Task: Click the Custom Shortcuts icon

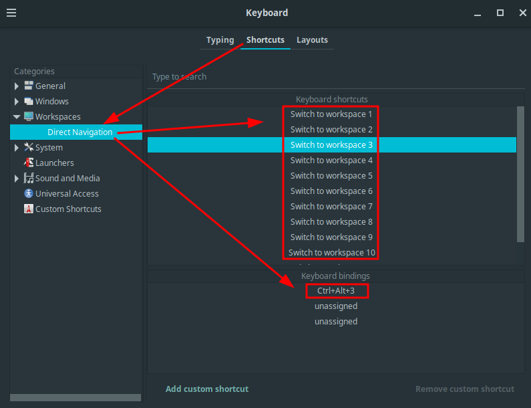Action: 29,209
